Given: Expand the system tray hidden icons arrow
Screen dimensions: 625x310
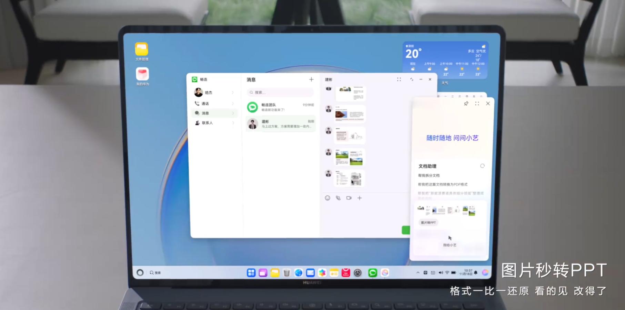Looking at the screenshot, I should click(x=418, y=272).
